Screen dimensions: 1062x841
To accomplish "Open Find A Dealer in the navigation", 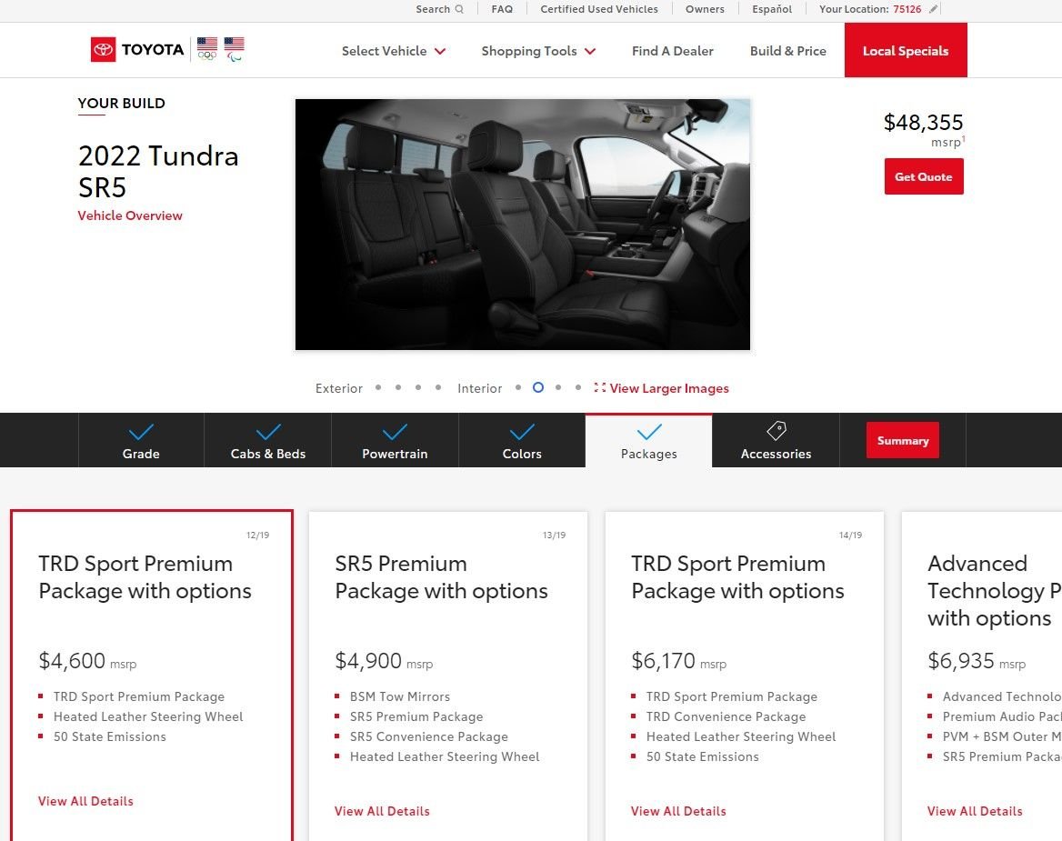I will click(673, 51).
